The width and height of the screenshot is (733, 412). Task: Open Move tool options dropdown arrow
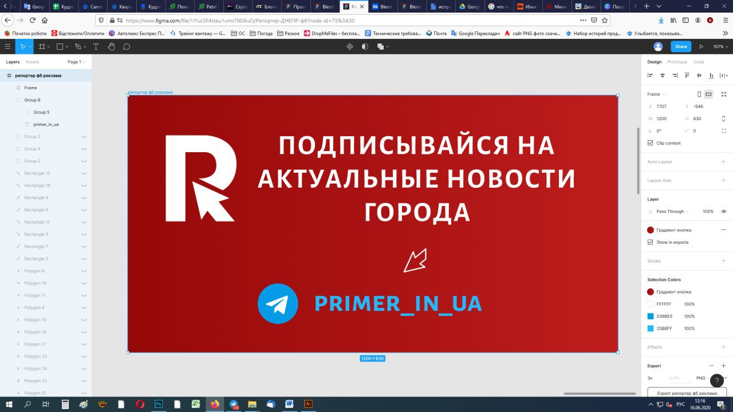30,47
